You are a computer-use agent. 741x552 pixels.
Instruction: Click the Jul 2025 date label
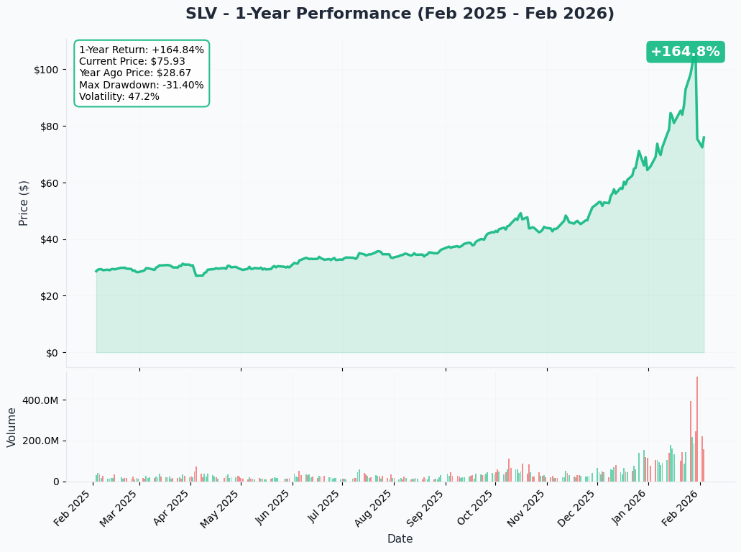[323, 507]
